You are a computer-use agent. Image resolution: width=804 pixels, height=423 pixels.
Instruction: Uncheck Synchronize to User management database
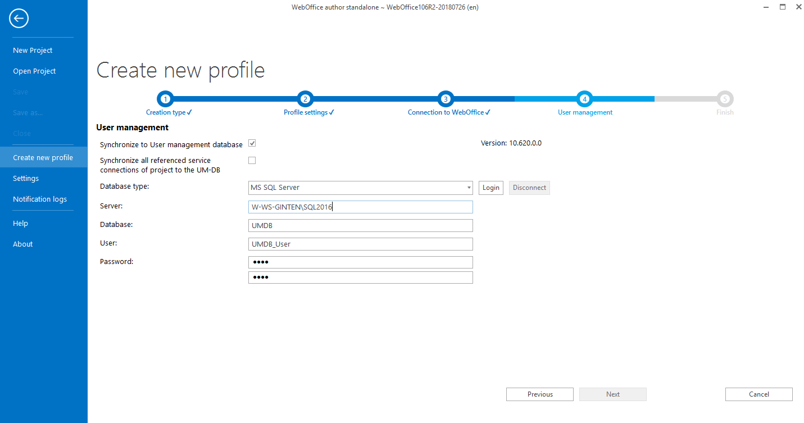252,143
